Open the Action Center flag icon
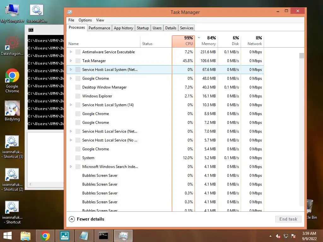 point(293,236)
